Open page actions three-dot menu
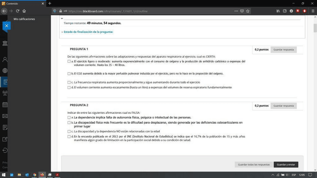This screenshot has height=178, width=317. [236, 11]
